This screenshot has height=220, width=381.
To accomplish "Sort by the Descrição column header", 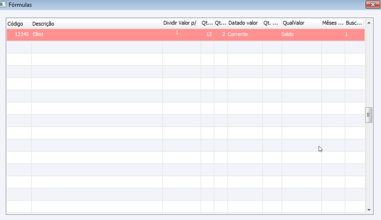I will (97, 23).
